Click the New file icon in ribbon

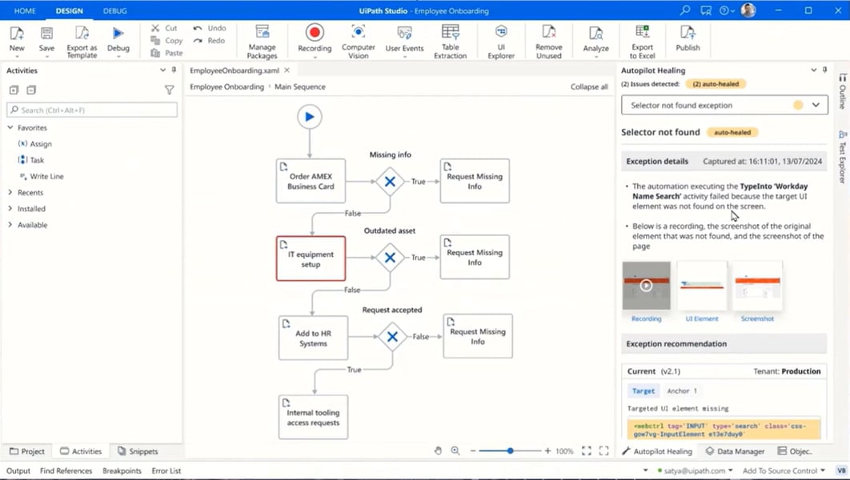17,34
